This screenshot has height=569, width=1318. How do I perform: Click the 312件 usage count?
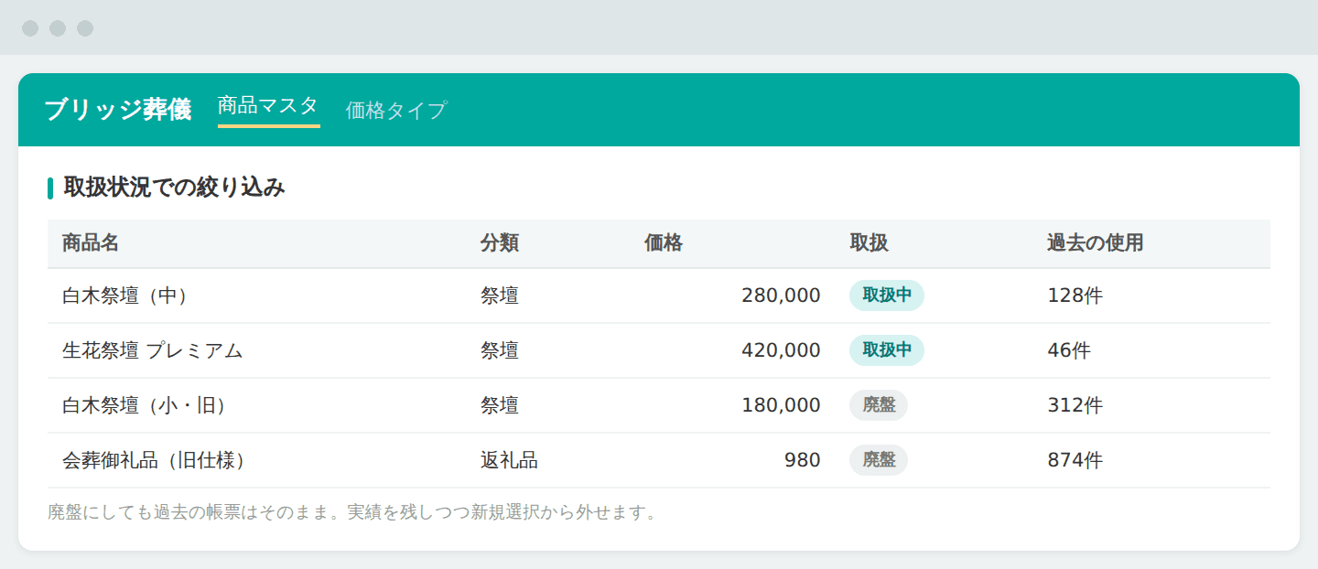tap(1075, 405)
